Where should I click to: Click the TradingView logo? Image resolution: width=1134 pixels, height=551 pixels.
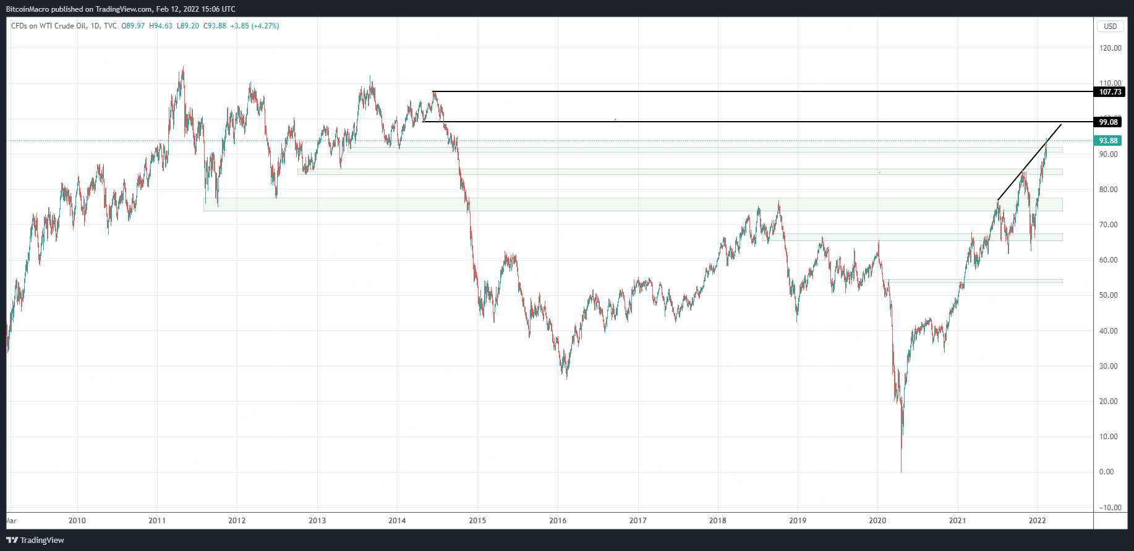35,540
